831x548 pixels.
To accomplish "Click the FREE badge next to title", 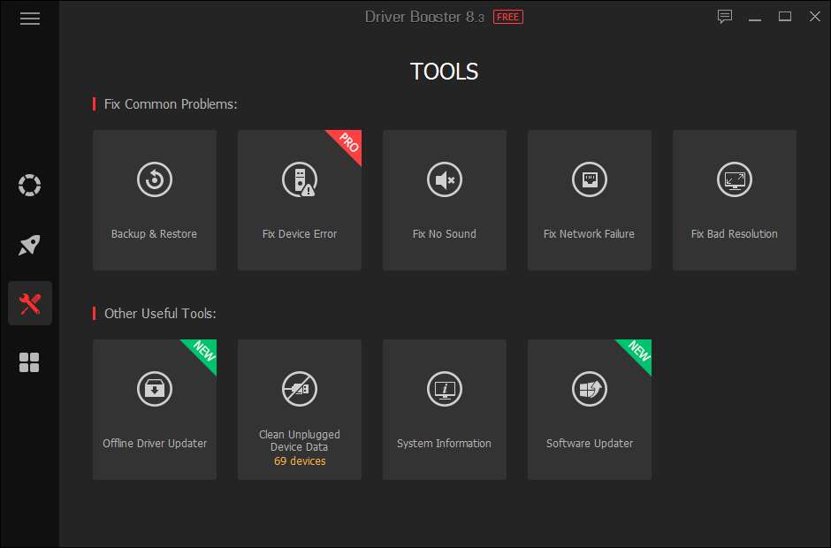I will coord(507,16).
